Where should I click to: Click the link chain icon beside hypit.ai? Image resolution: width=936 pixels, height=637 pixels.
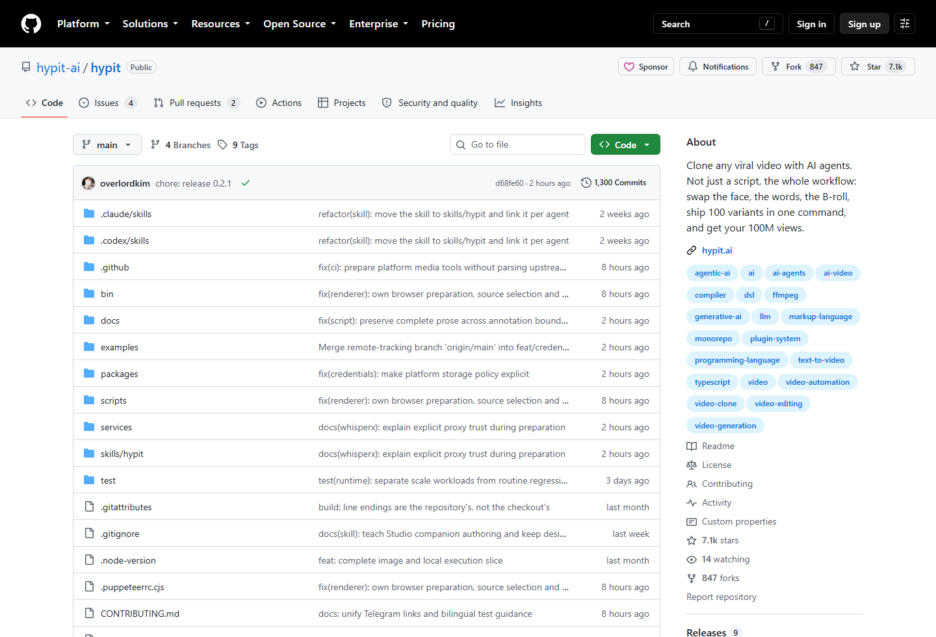point(692,250)
